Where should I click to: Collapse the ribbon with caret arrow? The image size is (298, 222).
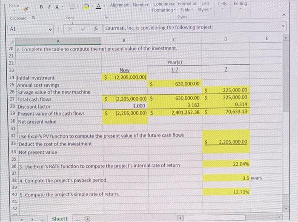coord(284,15)
